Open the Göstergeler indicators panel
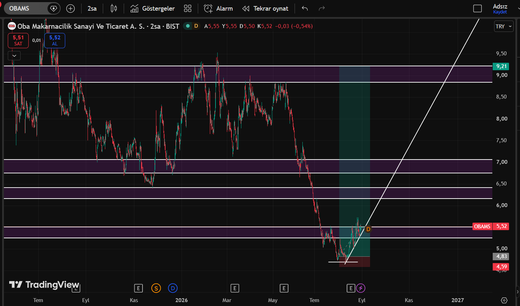 click(153, 8)
